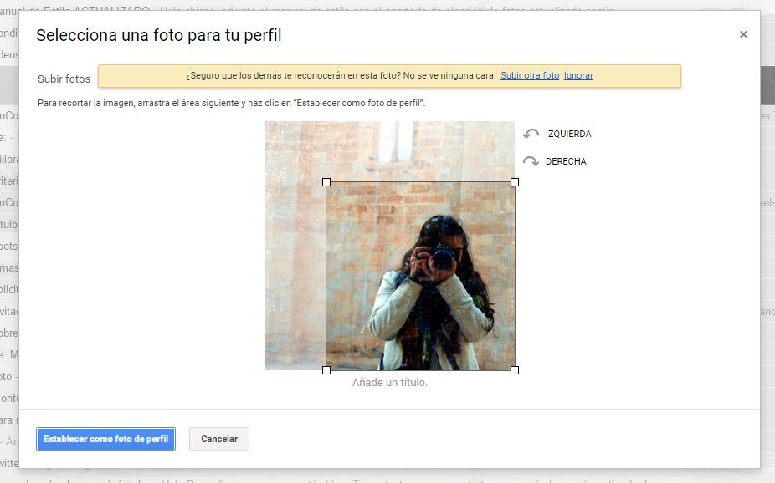Screen dimensions: 775x483
Task: Close the profile photo dialog with X
Action: (x=742, y=34)
